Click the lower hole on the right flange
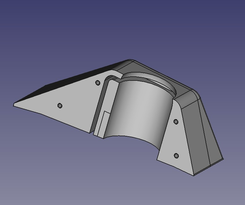The image size is (245, 205). coord(176,156)
